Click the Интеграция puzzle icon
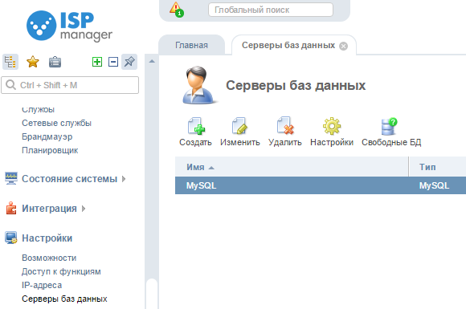Screen dimensions: 466x309 [11, 208]
